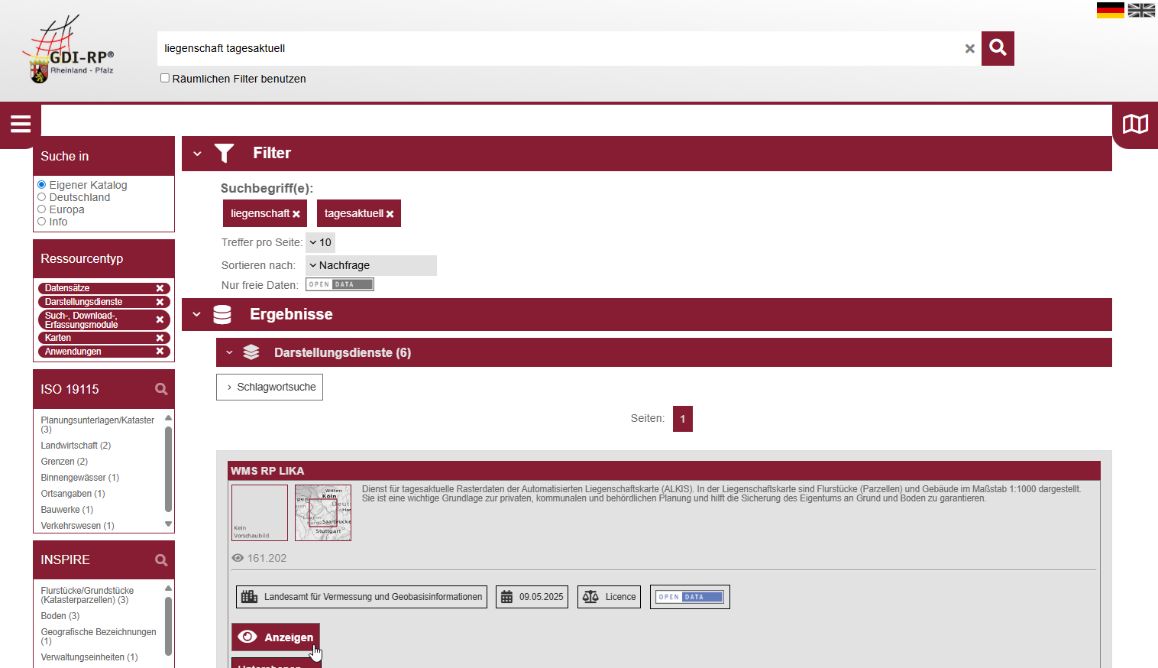Select the Deutschland radio option
This screenshot has width=1158, height=668.
(42, 197)
